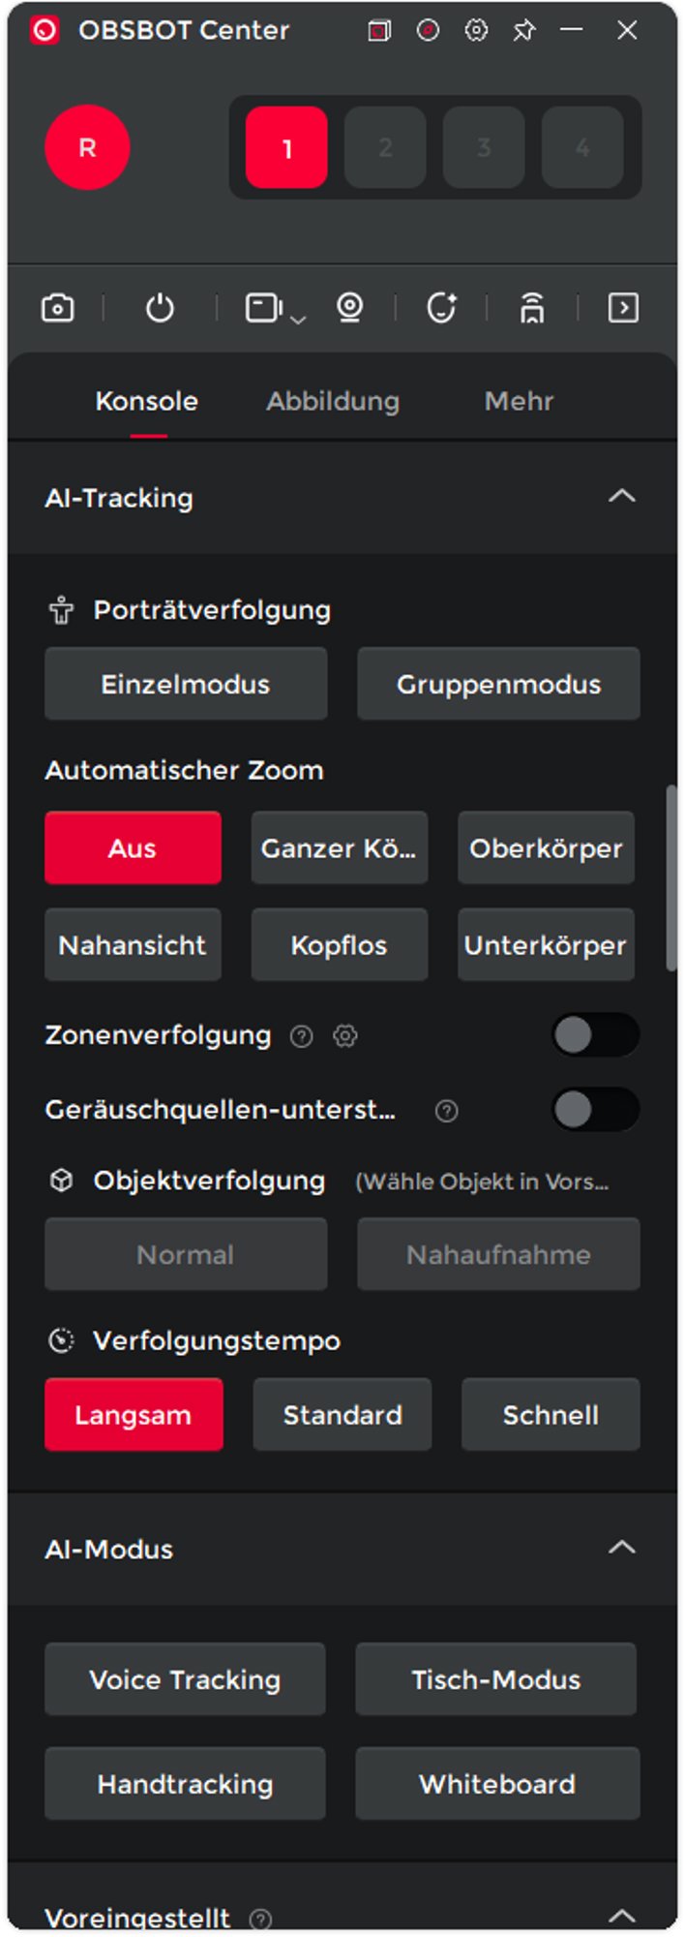This screenshot has width=685, height=1937.
Task: Click the webcam icon in toolbar
Action: pos(349,308)
